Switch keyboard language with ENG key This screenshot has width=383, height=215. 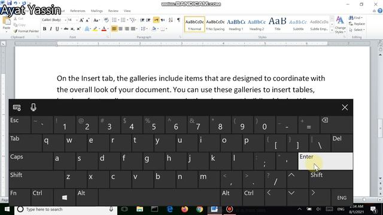(342, 198)
